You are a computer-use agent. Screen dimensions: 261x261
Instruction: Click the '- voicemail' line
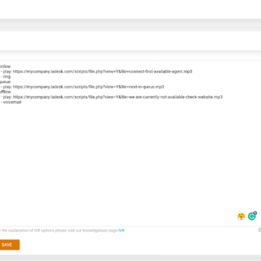[x=11, y=102]
